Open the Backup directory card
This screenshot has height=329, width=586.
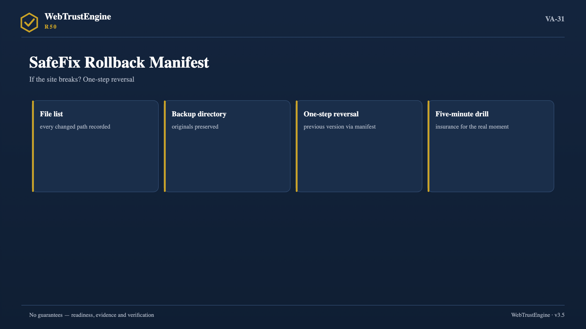[227, 146]
